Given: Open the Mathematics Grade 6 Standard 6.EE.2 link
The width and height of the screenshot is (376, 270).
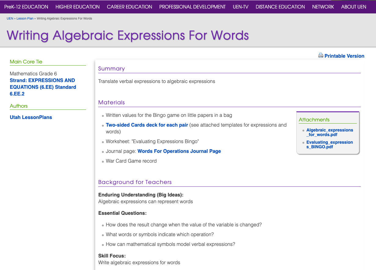Looking at the screenshot, I should click(43, 87).
